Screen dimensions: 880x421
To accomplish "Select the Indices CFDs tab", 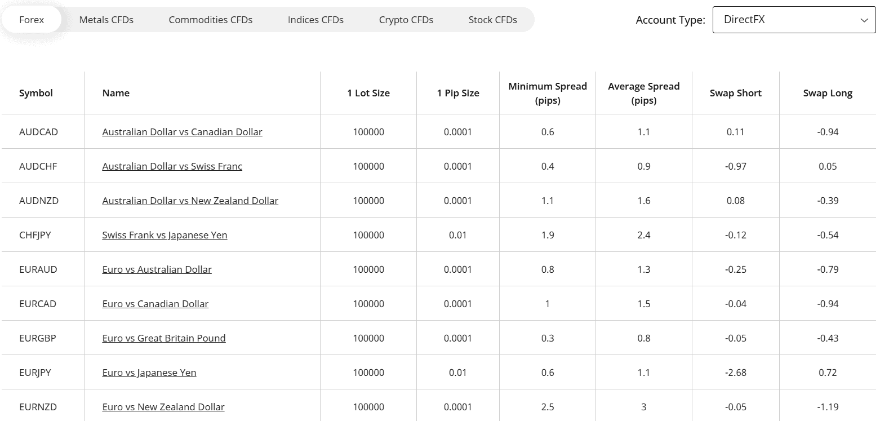I will tap(315, 20).
